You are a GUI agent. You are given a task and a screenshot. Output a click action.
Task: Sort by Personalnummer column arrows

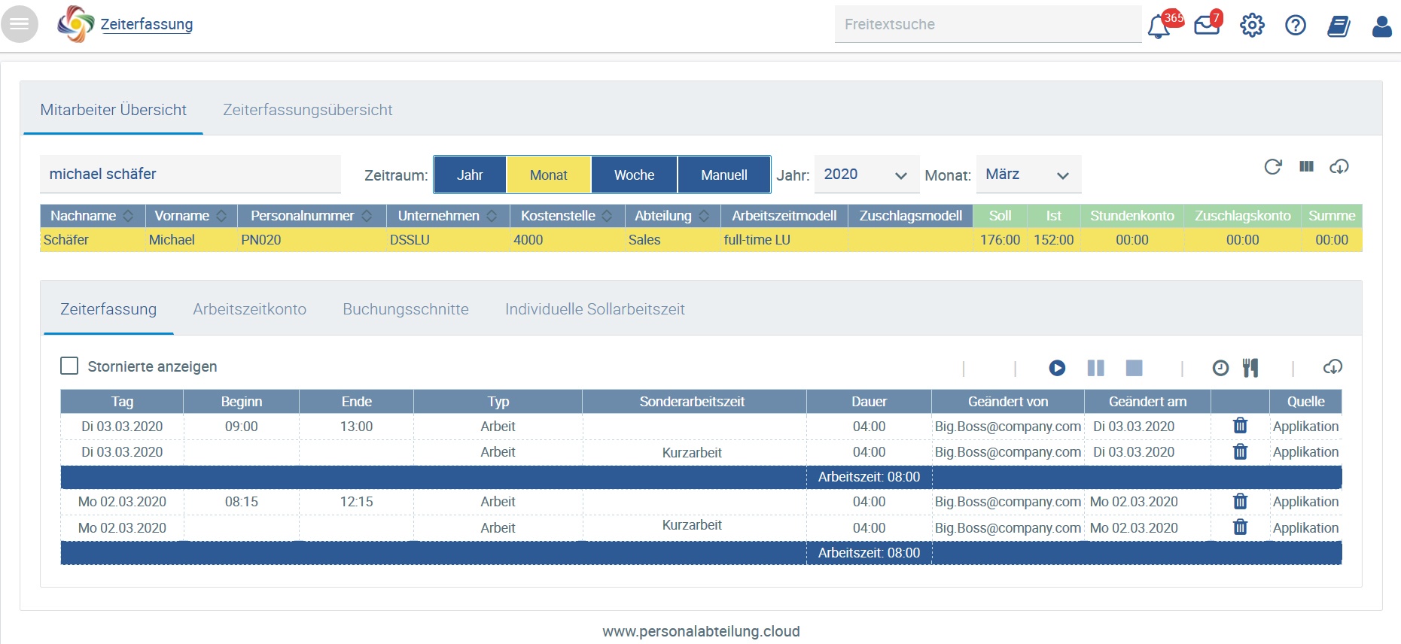click(367, 216)
